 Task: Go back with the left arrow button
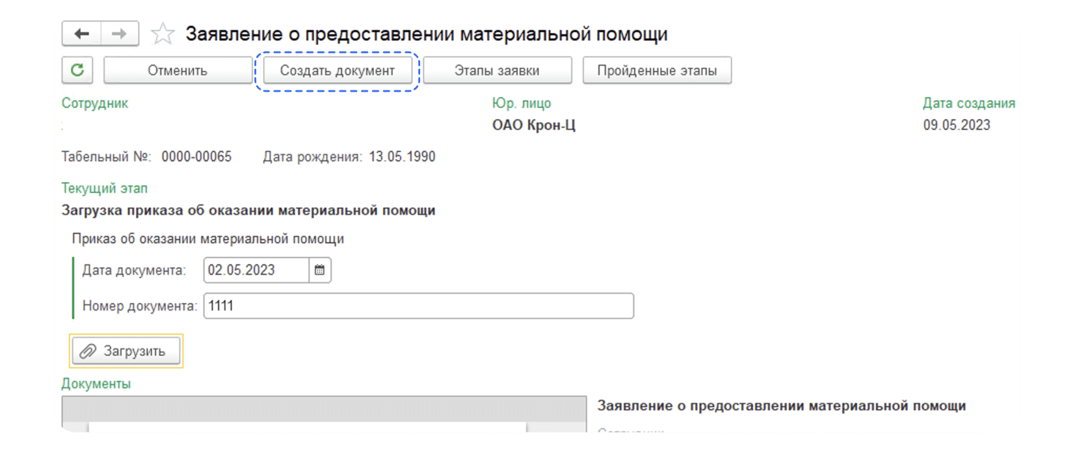coord(81,34)
